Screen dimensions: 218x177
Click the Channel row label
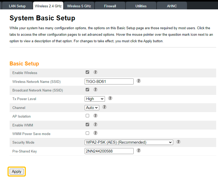(x=19, y=108)
